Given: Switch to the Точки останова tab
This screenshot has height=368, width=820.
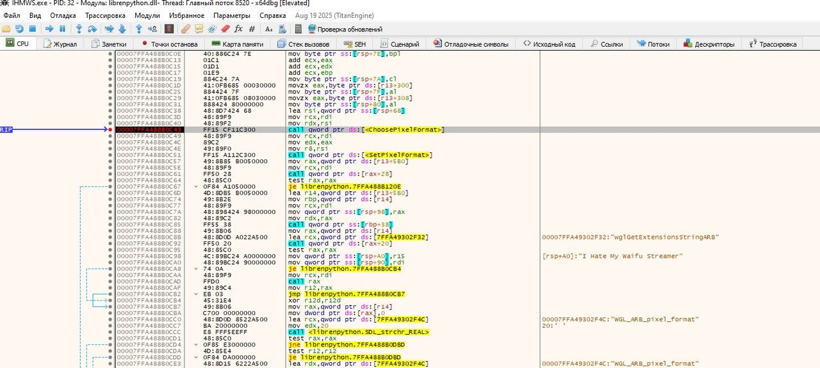Looking at the screenshot, I should (x=168, y=44).
